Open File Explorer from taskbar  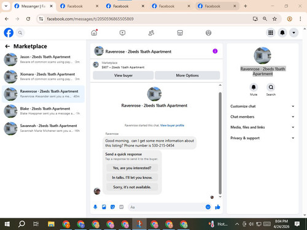click(x=51, y=224)
